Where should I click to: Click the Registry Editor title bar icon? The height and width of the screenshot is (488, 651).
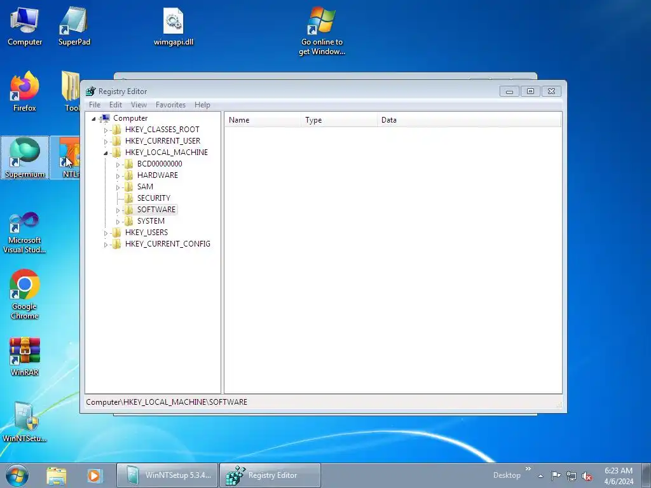pos(90,91)
